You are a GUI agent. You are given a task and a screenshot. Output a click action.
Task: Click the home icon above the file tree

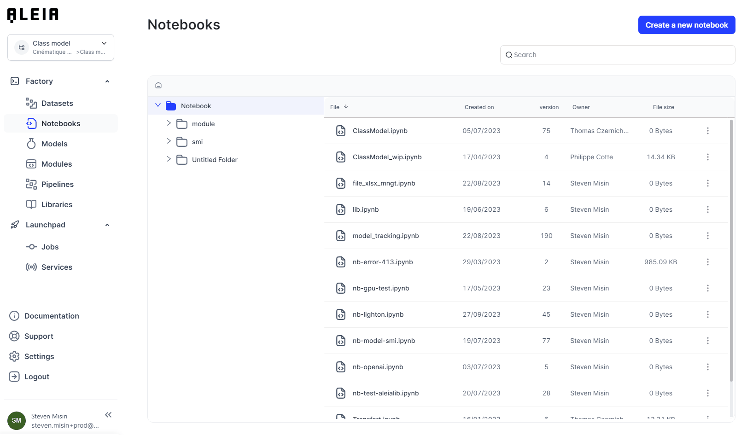tap(158, 85)
